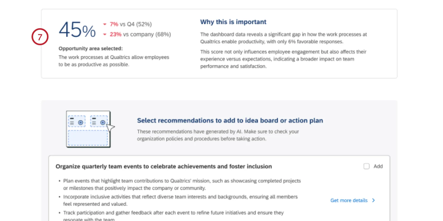The height and width of the screenshot is (221, 443).
Task: Click the 45% favorability score
Action: pos(77,30)
